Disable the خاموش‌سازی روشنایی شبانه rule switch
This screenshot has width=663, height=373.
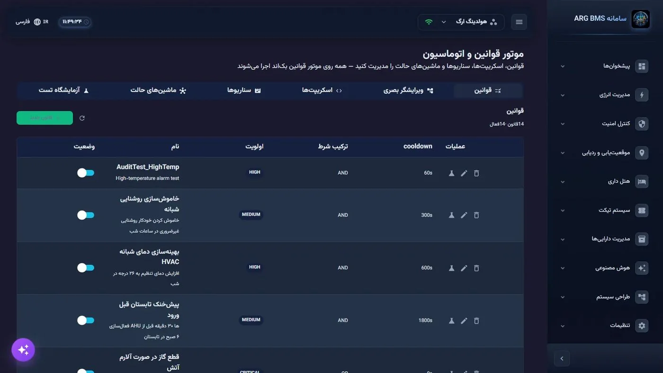tap(86, 215)
